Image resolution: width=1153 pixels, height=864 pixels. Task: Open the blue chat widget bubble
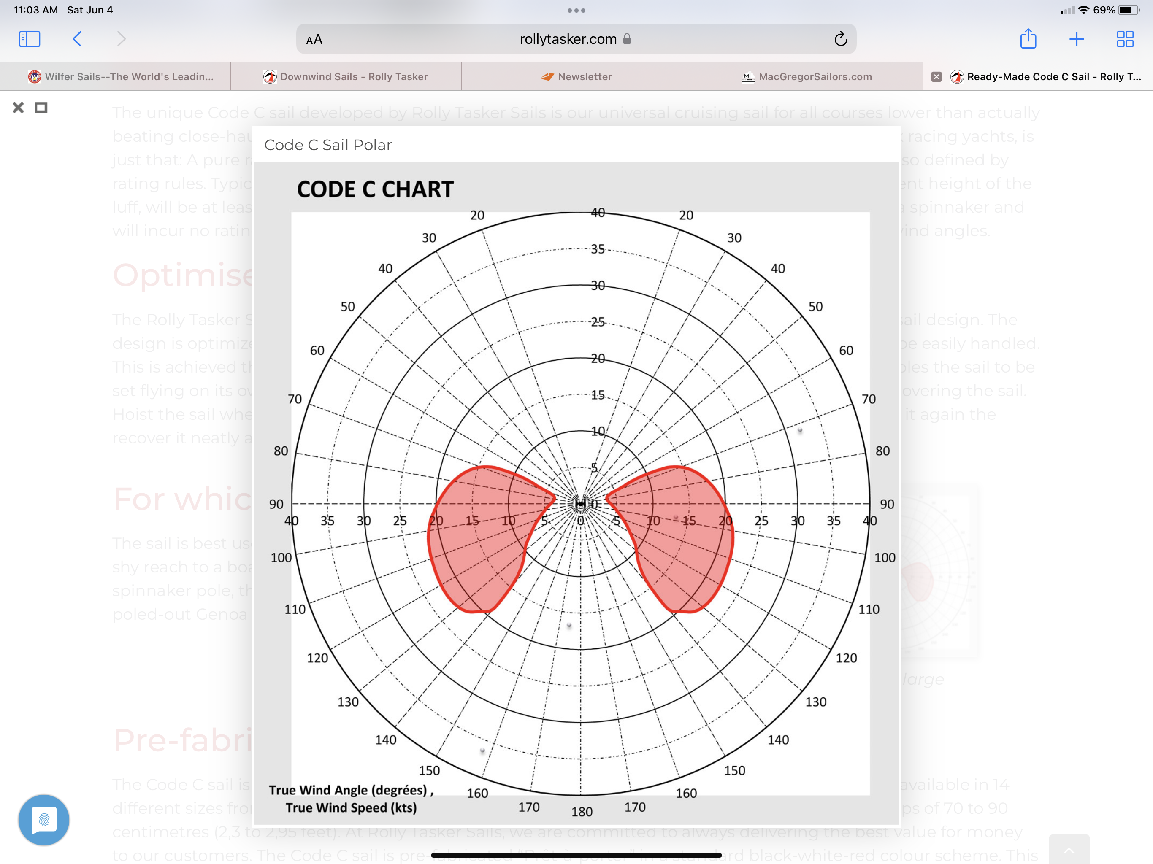coord(44,819)
